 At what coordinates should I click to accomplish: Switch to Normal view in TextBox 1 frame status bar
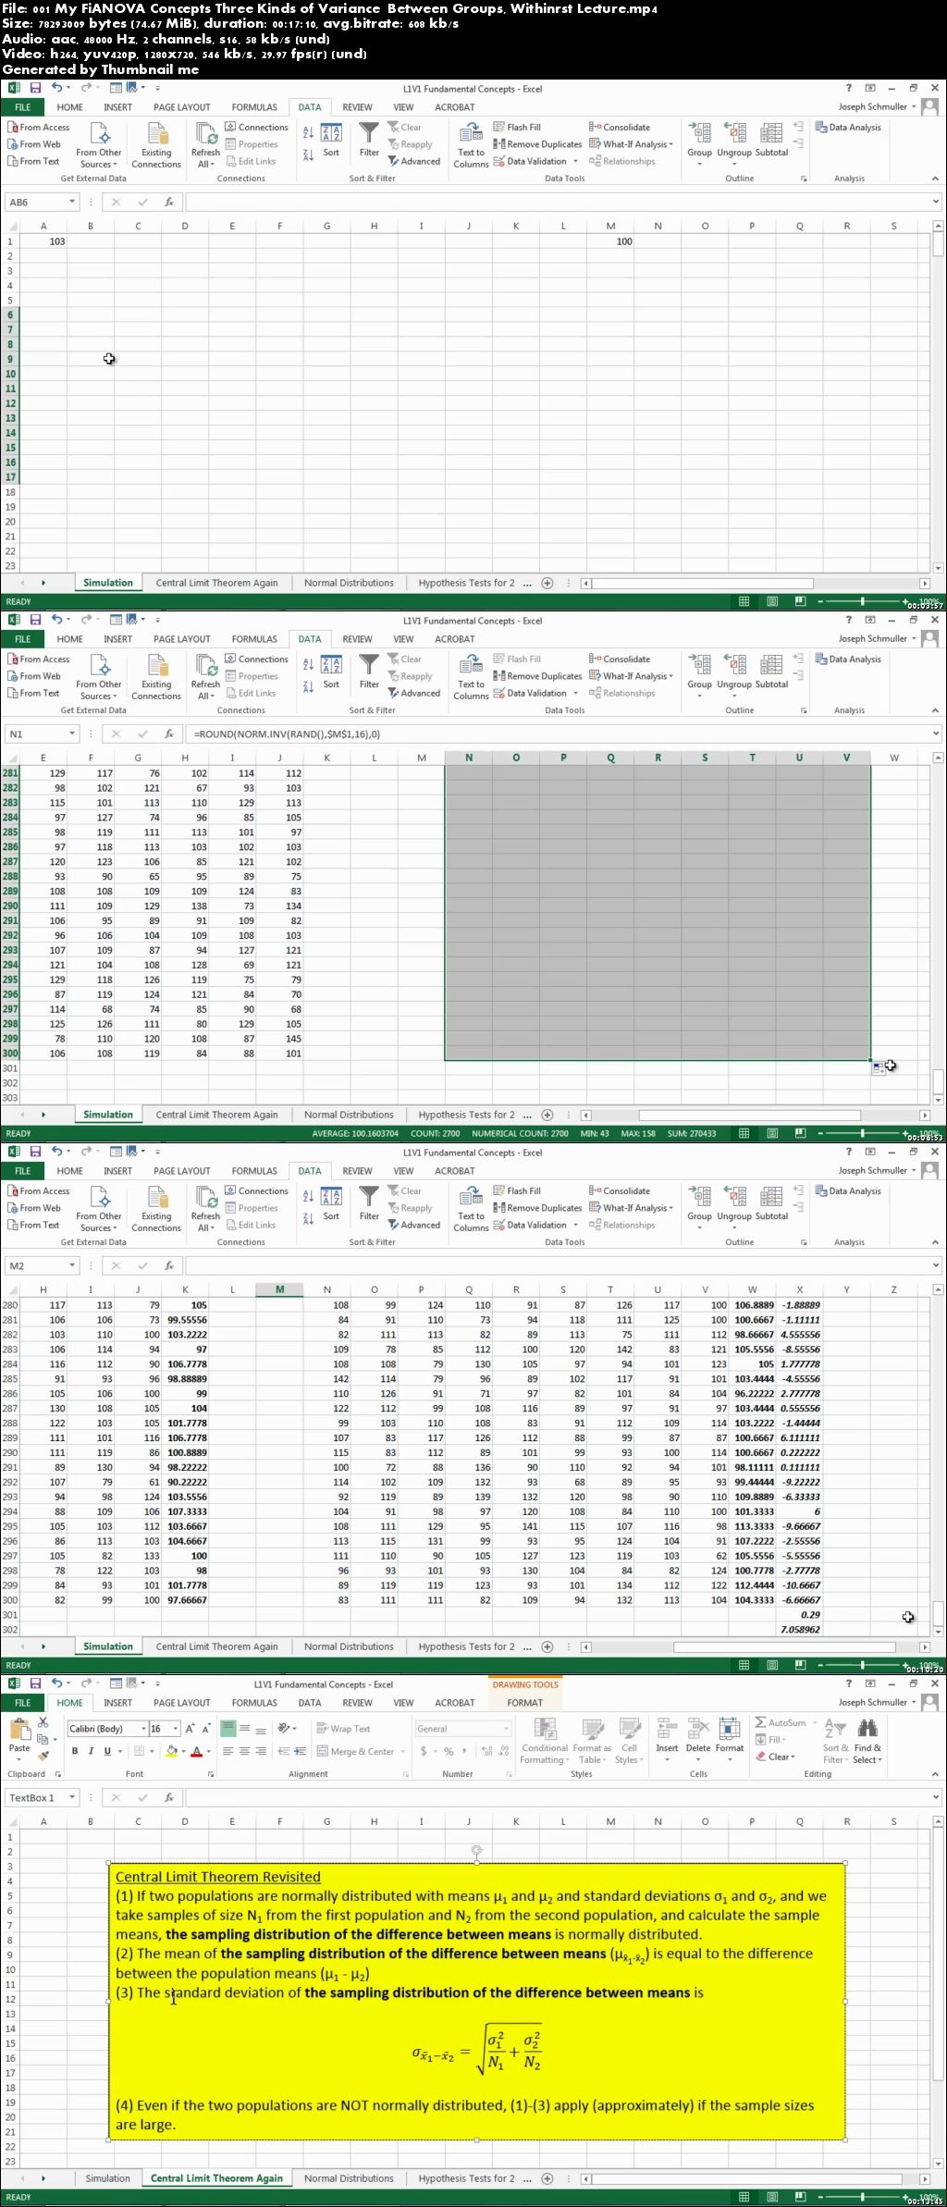[744, 2197]
